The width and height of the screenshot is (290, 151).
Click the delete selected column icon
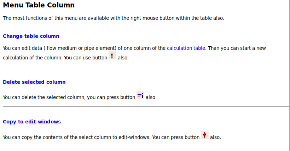point(140,95)
